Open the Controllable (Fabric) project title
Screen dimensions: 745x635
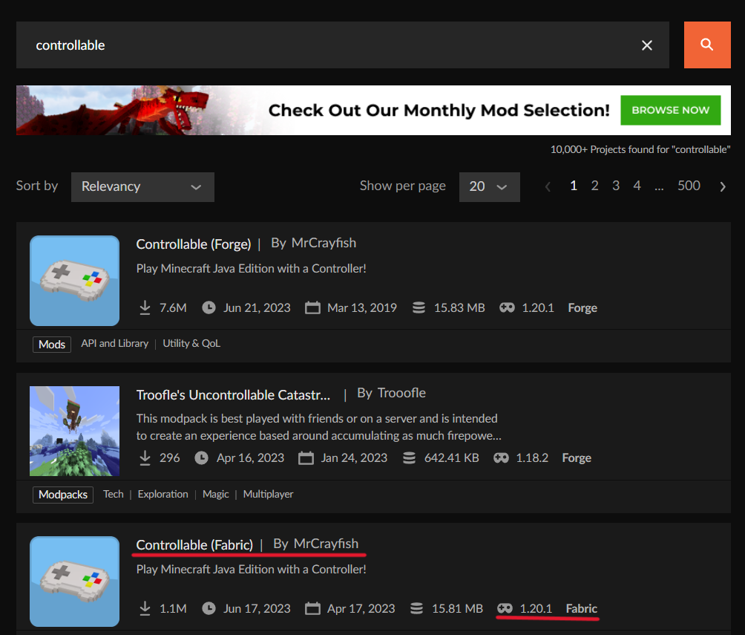(x=194, y=544)
